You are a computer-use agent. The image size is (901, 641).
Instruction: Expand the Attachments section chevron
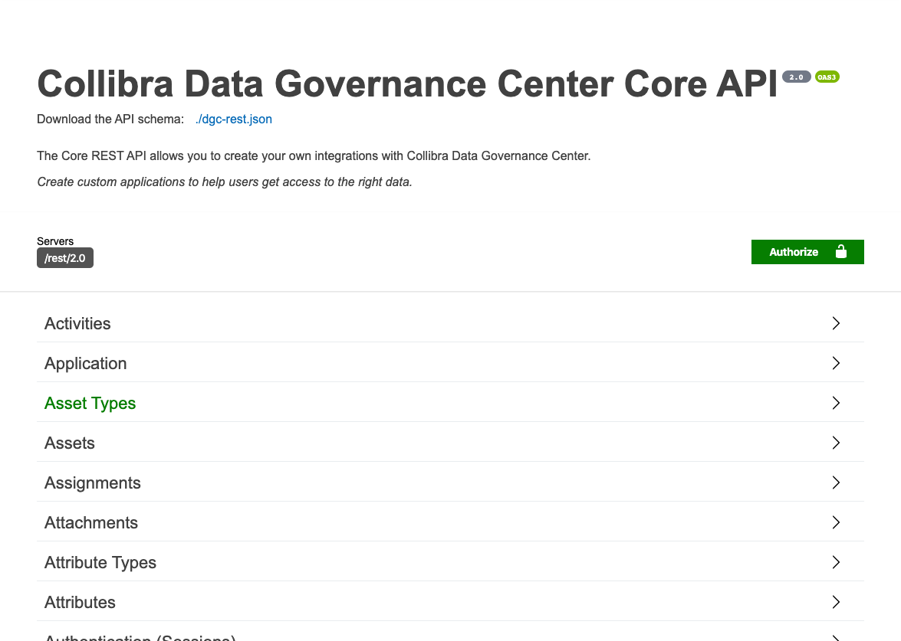coord(836,522)
